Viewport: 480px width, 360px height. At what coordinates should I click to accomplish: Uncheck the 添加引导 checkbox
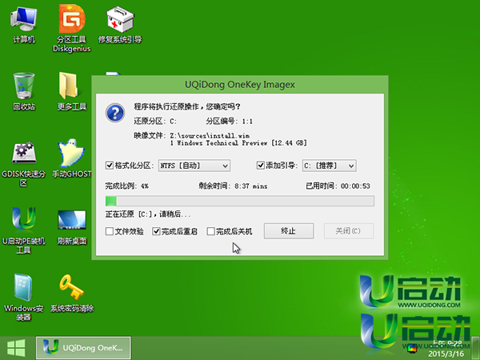[x=261, y=166]
